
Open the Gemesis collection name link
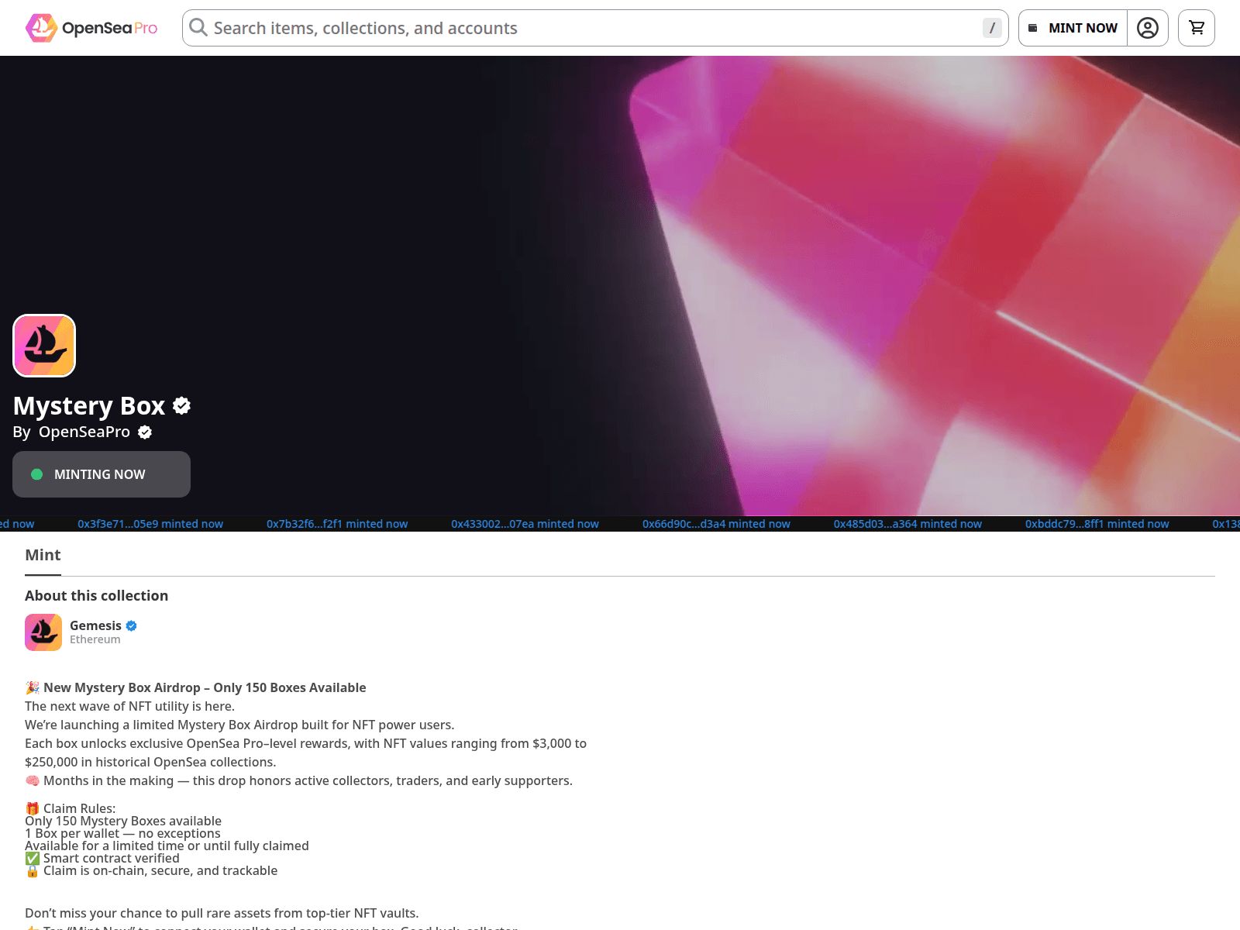[x=95, y=625]
